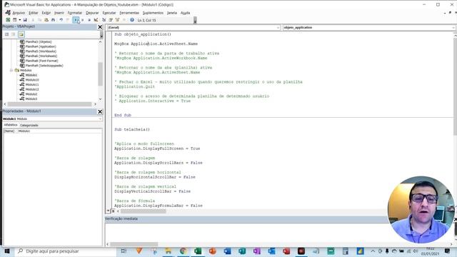Viewport: 457px width, 257px height.
Task: Click the project tree scroll-up arrow
Action: (x=100, y=41)
